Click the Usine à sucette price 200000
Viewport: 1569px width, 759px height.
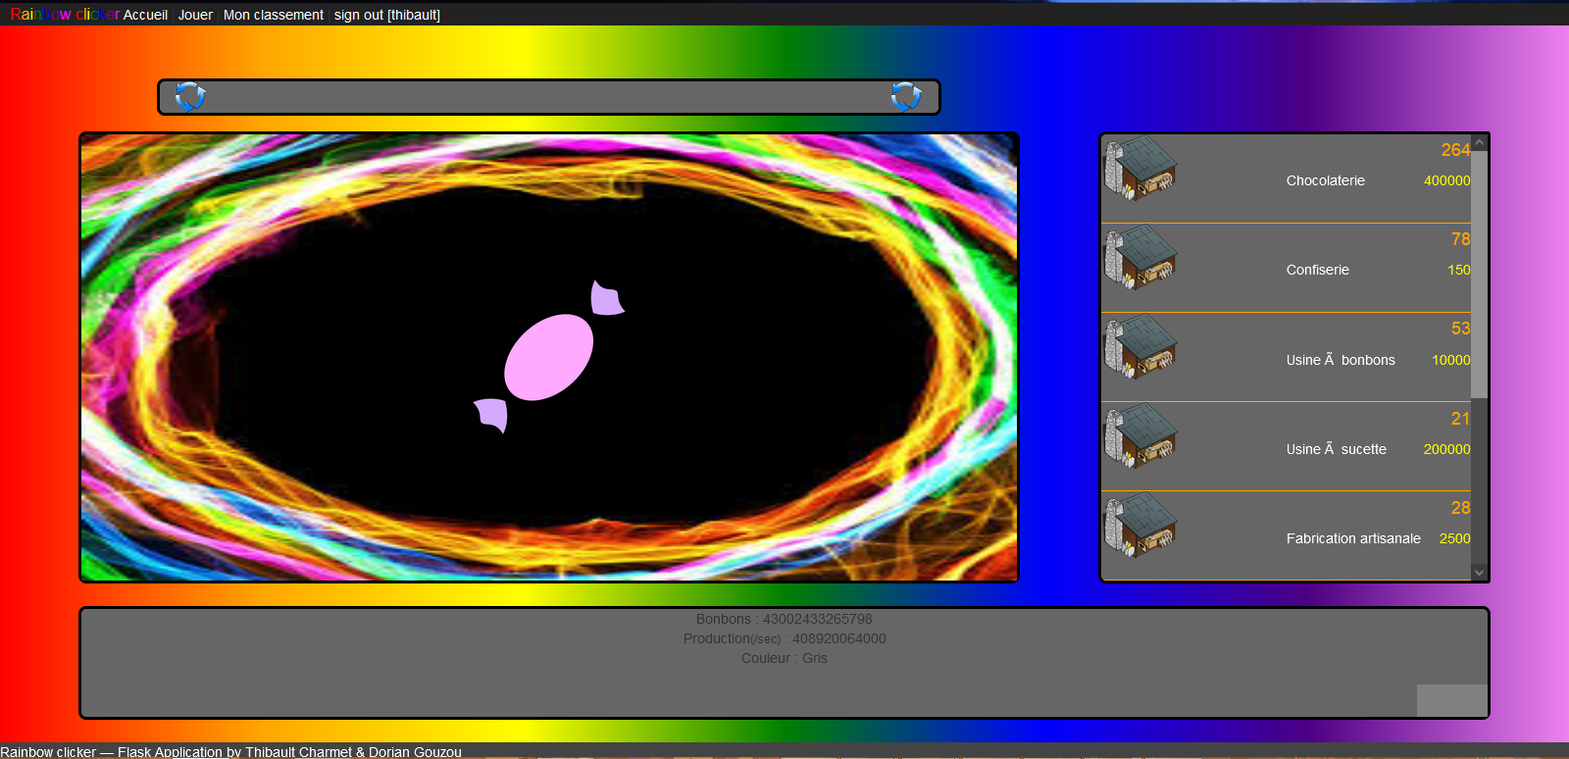coord(1447,449)
